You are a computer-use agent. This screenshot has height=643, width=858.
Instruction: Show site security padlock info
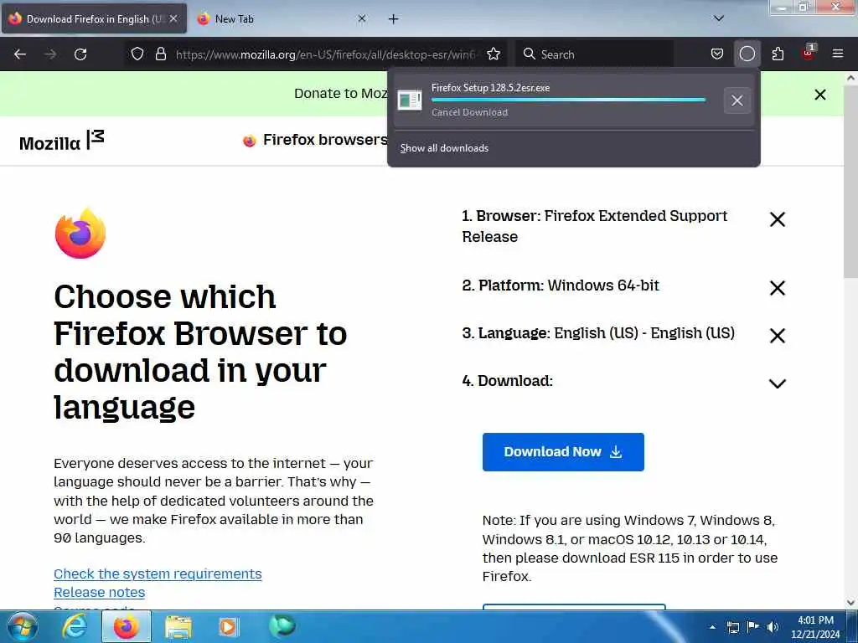(160, 54)
